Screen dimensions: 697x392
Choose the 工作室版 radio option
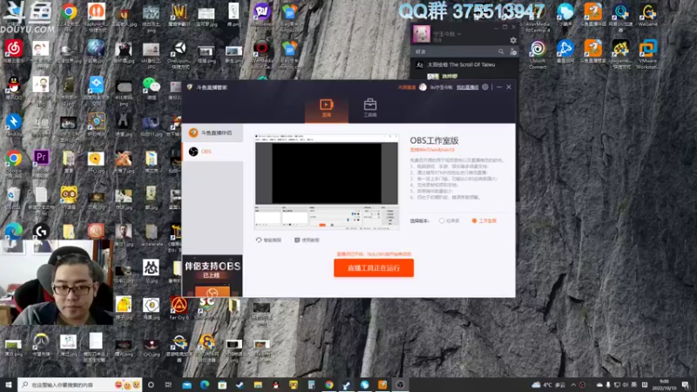(484, 221)
